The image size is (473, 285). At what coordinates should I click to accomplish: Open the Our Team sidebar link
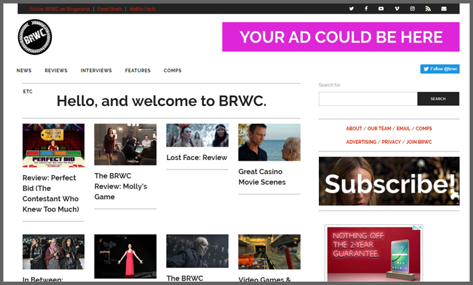379,128
